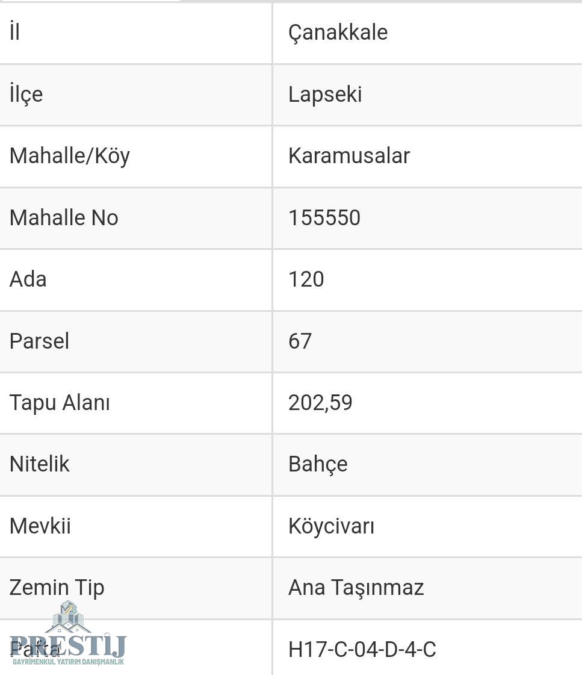582x675 pixels.
Task: Select the Karamusalar neighborhood value
Action: pos(349,156)
